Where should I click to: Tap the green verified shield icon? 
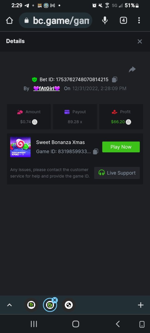coord(34,80)
